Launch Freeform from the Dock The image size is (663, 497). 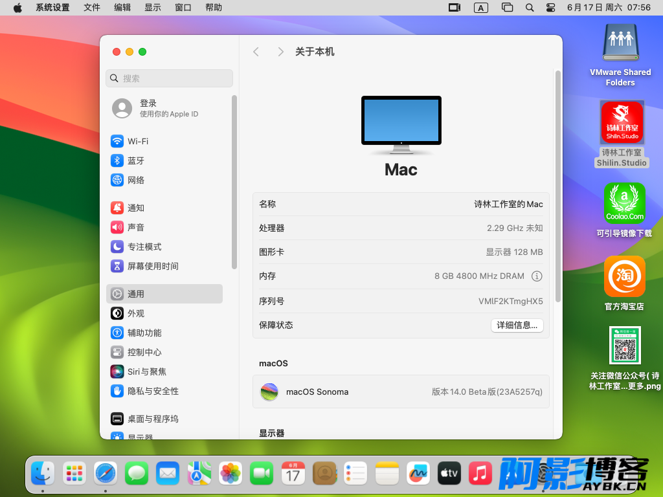point(418,473)
